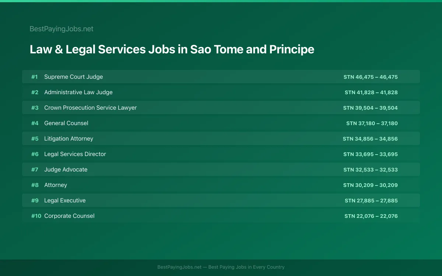
Task: Click salary STN 39,504 – 39,504
Action: pos(371,108)
